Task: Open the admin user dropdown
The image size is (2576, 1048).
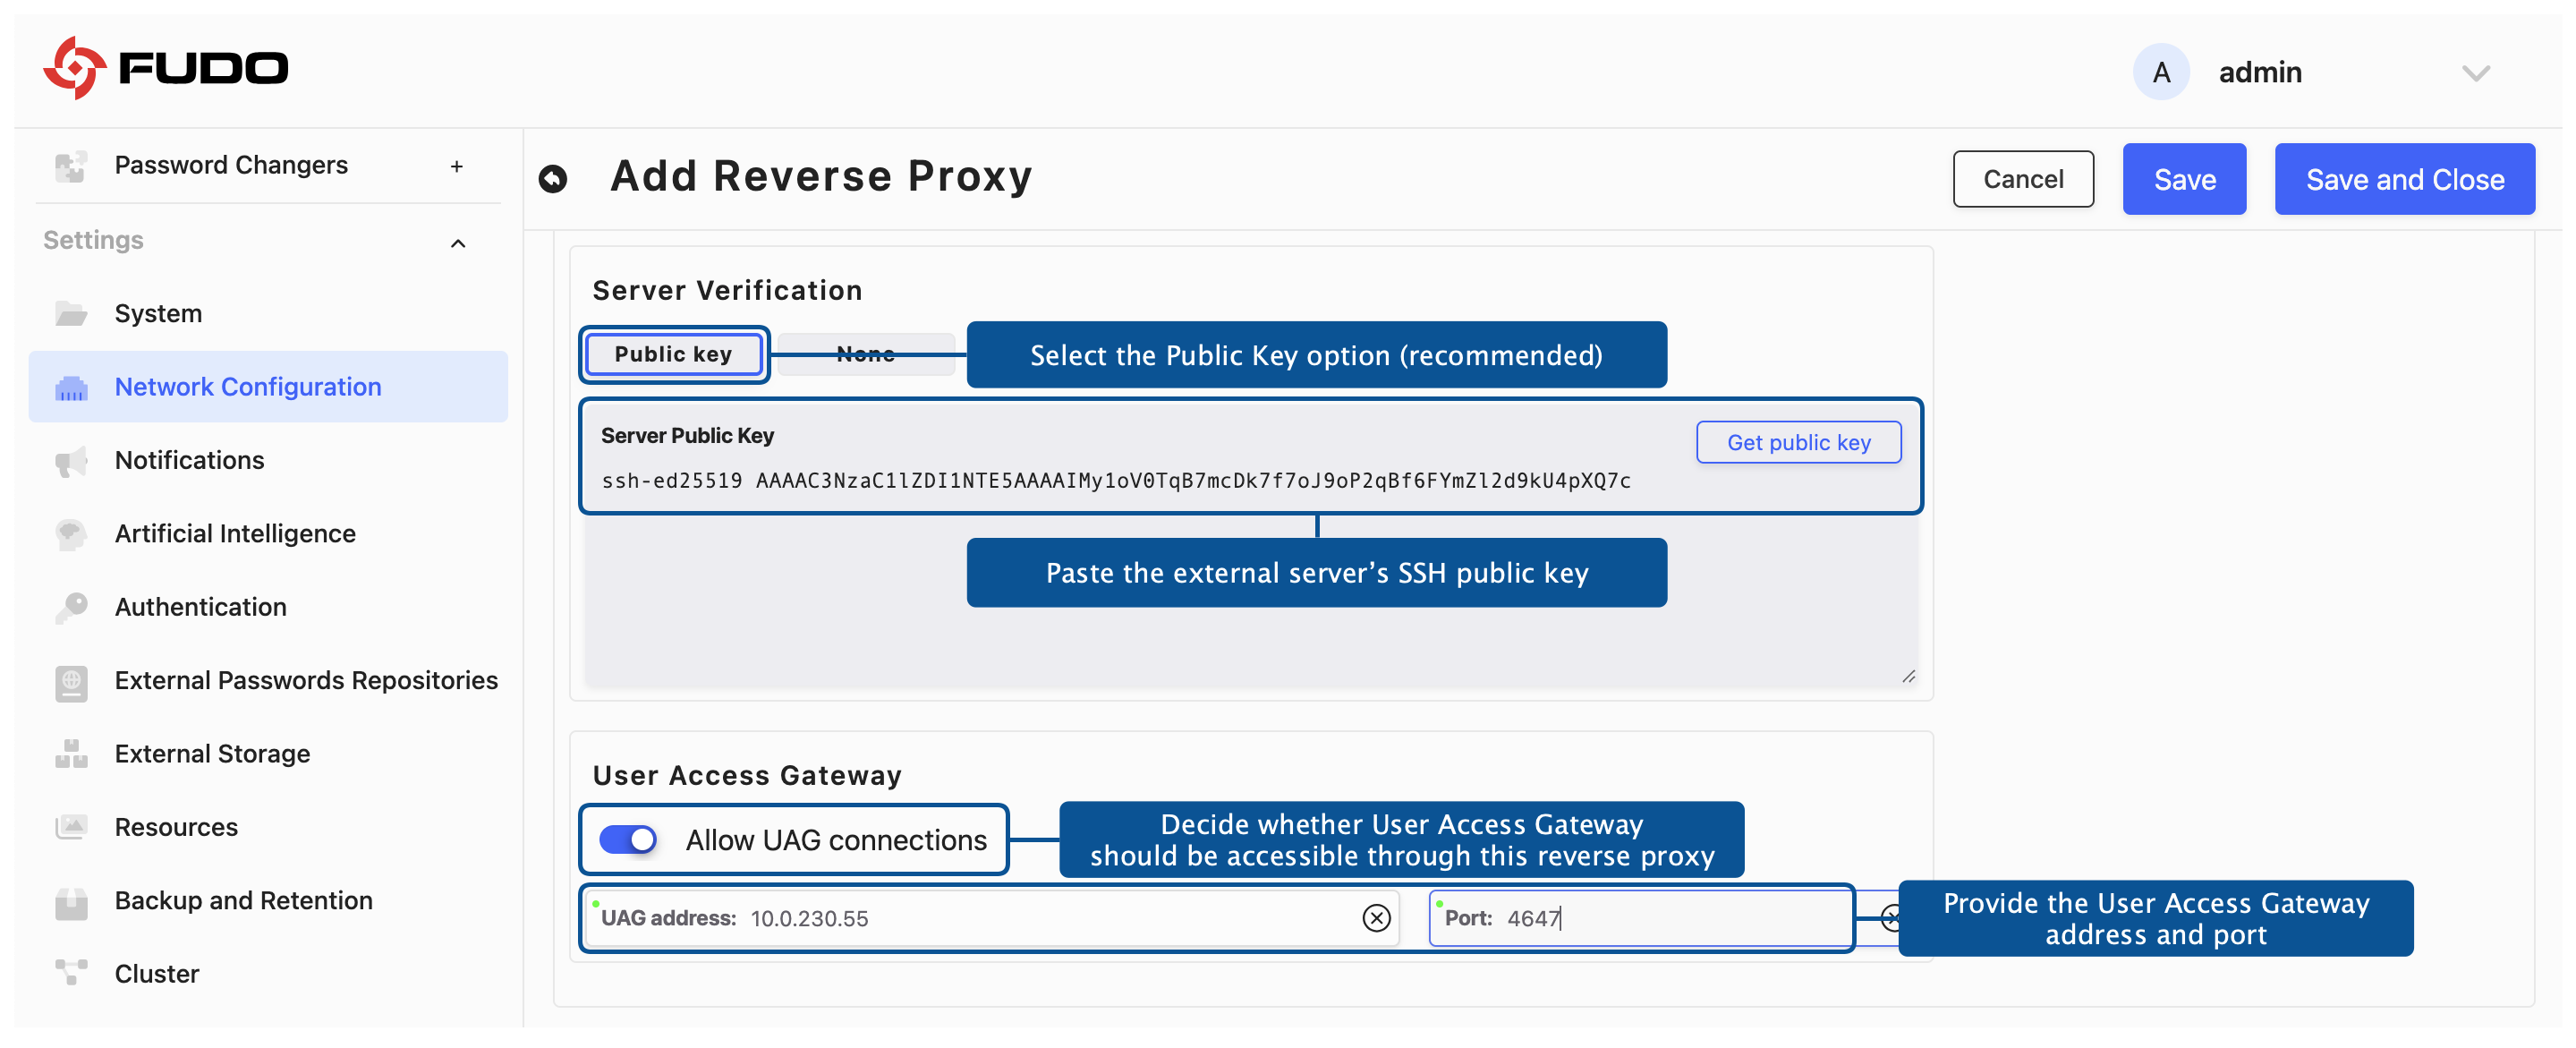Action: tap(2475, 72)
